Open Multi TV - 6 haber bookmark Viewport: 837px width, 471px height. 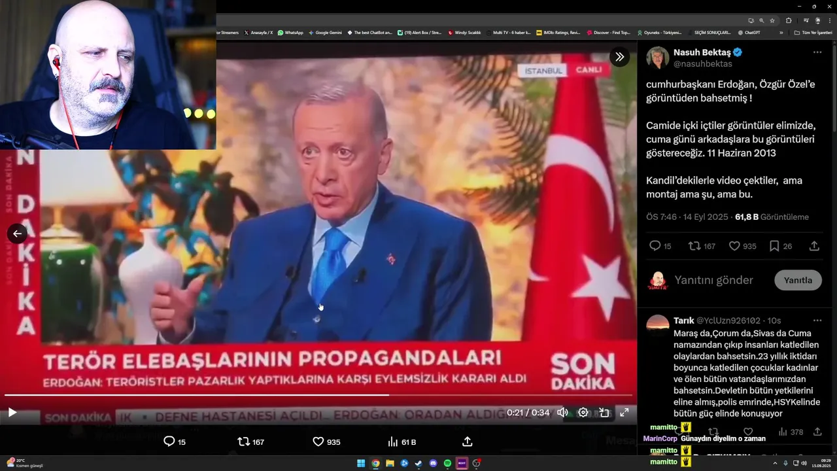508,32
